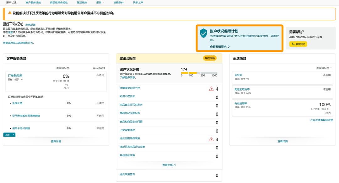Image resolution: width=339 pixels, height=183 pixels.
Task: Click the warning icon beside 违反受限商品政策
Action: [x=211, y=139]
